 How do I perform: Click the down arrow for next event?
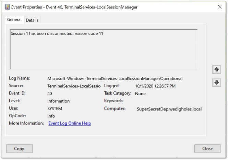click(x=216, y=83)
